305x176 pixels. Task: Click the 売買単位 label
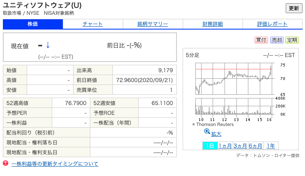[87, 90]
